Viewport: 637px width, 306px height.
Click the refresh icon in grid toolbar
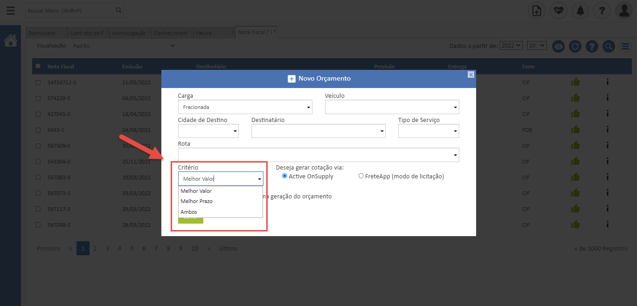click(x=575, y=46)
